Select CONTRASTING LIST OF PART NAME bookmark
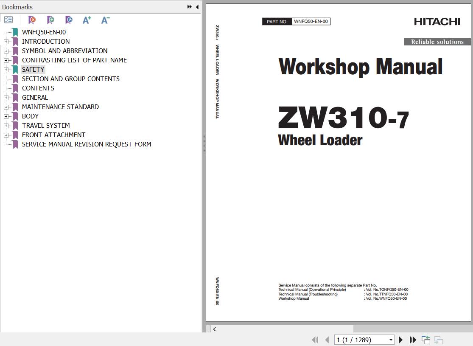The width and height of the screenshot is (473, 346). tap(74, 60)
